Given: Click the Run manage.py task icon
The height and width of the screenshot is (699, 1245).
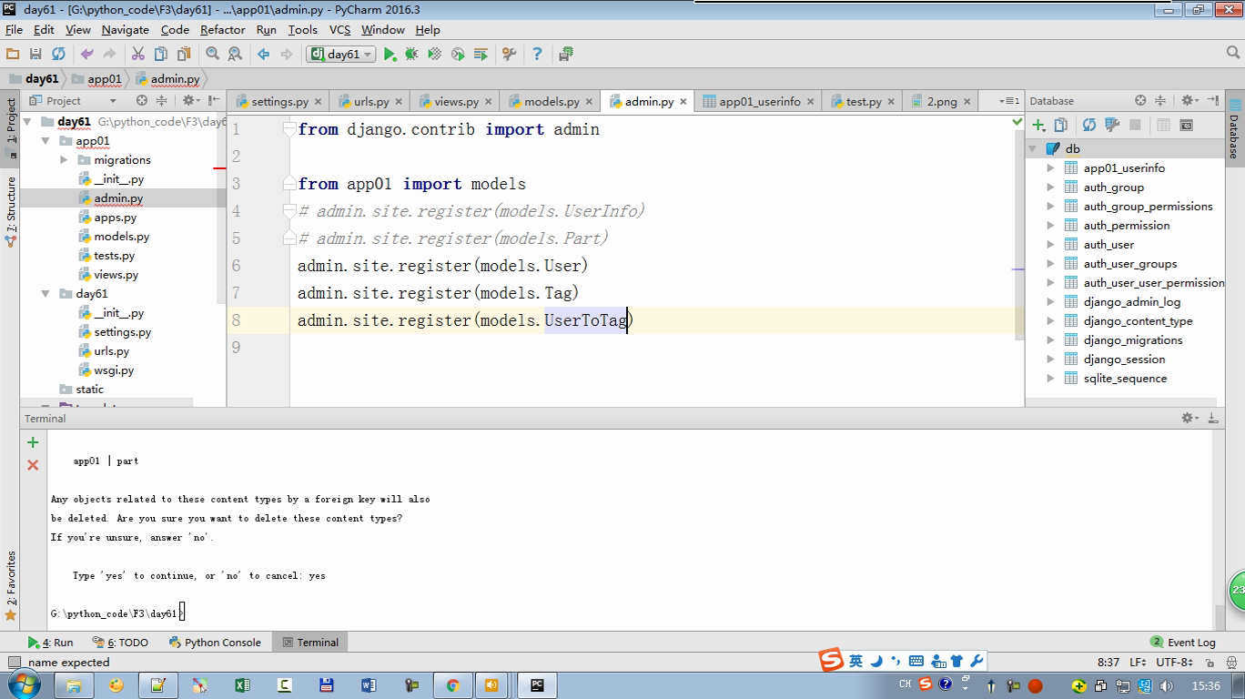Looking at the screenshot, I should pyautogui.click(x=481, y=55).
